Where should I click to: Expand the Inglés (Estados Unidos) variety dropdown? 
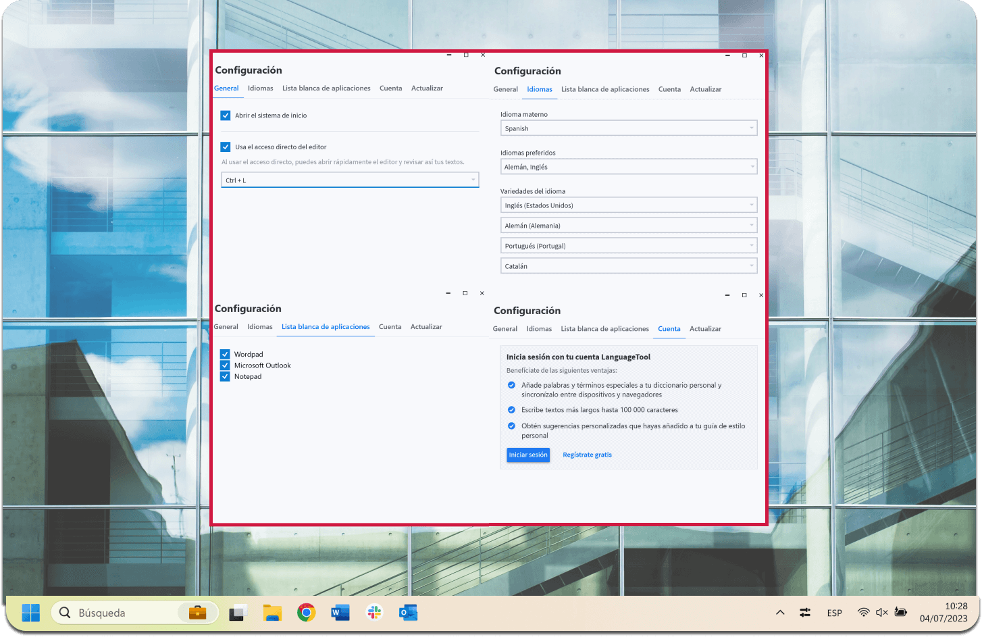[x=629, y=205]
